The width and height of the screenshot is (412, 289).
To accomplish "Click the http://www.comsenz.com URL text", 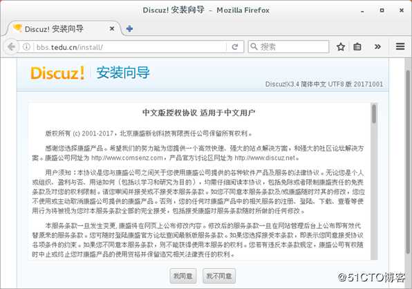I will 127,158.
